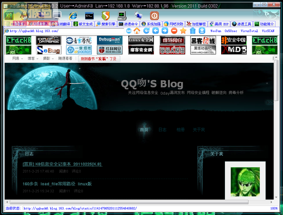283x215 pixels.
Task: Expand the 网易 dropdown menu
Action: [17, 59]
